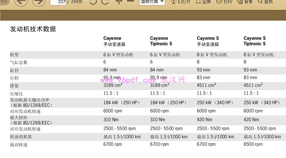
Task: Zoom out with the minus icon
Action: tap(130, 1)
